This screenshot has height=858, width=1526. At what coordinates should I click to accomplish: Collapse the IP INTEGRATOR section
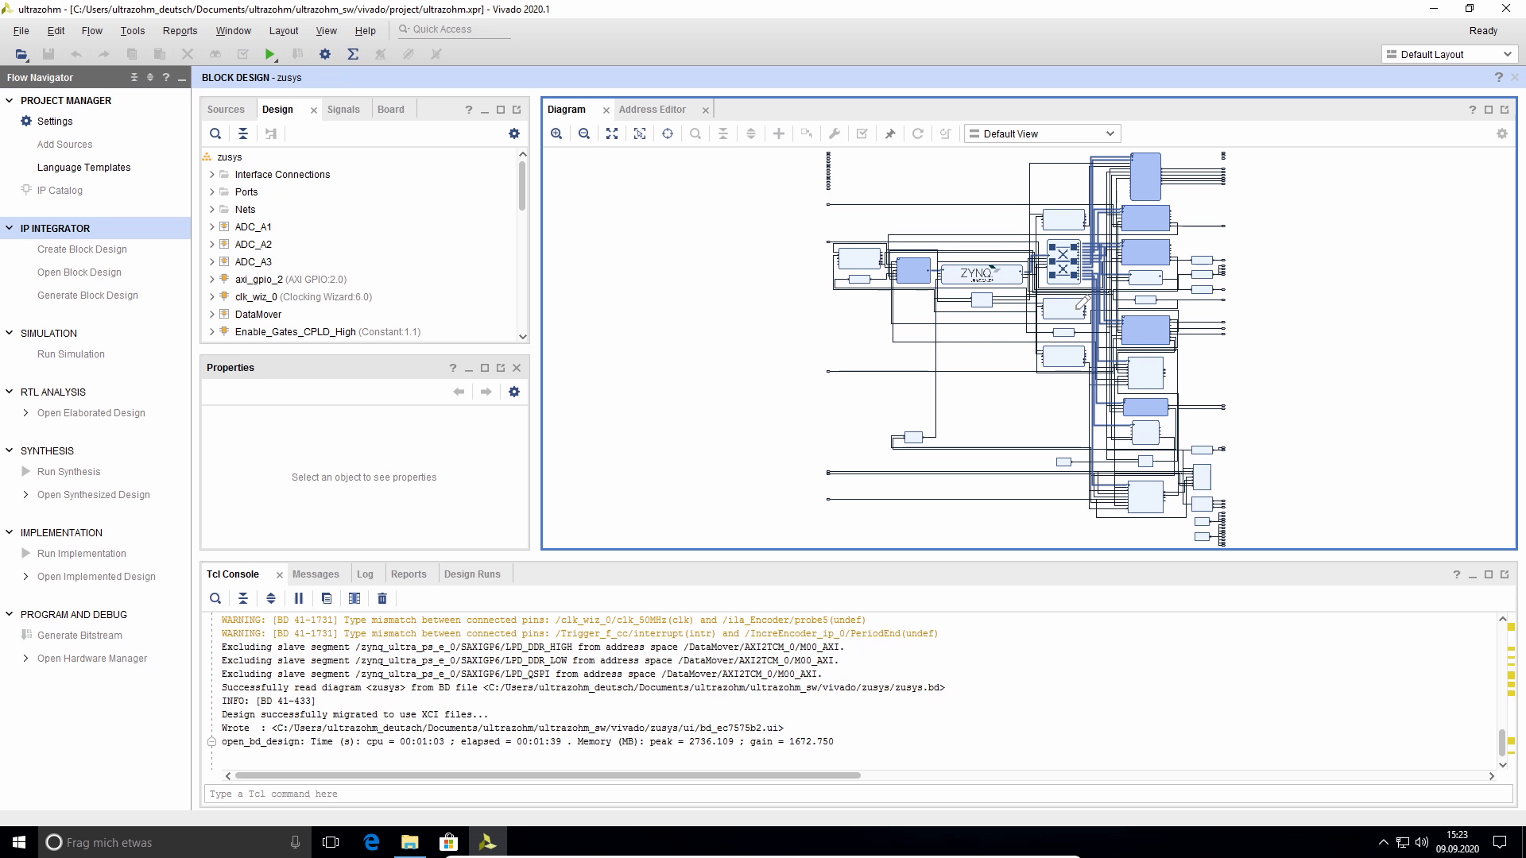point(10,228)
